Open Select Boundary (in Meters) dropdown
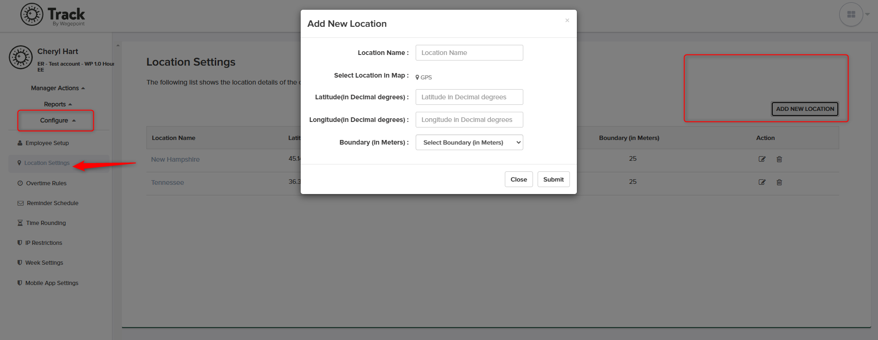This screenshot has height=340, width=878. (x=469, y=142)
